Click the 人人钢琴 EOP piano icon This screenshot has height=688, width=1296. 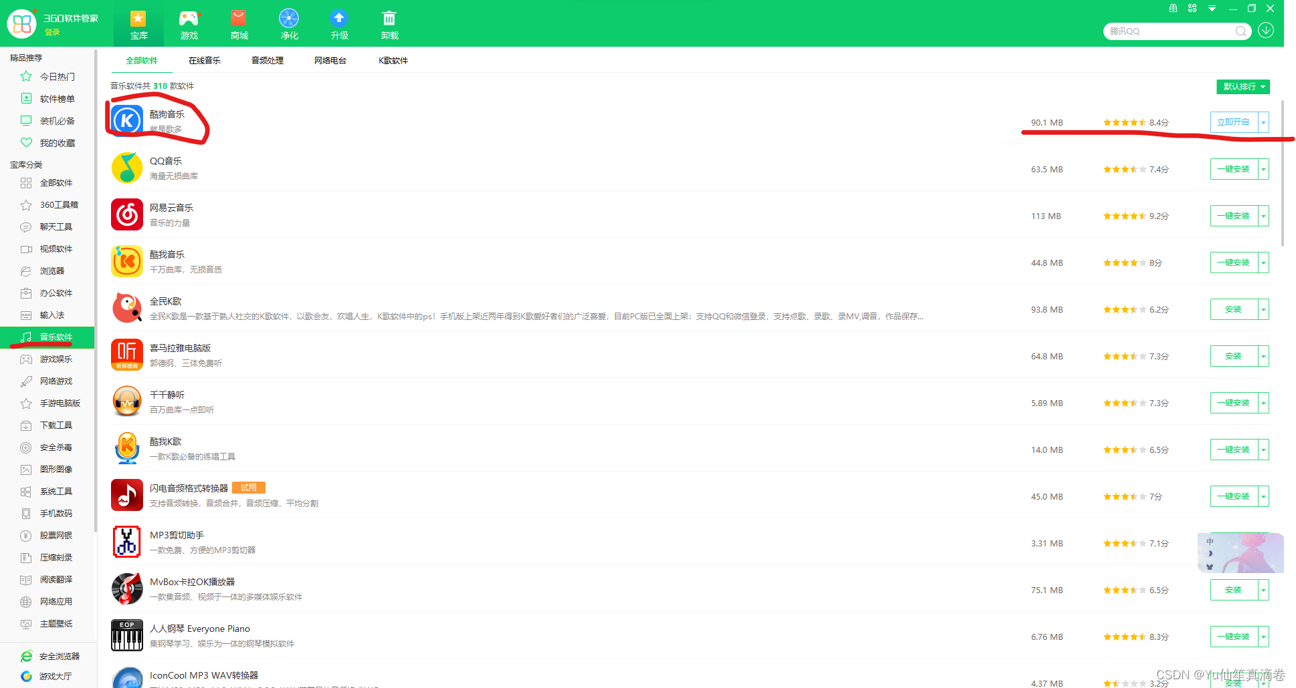coord(127,635)
